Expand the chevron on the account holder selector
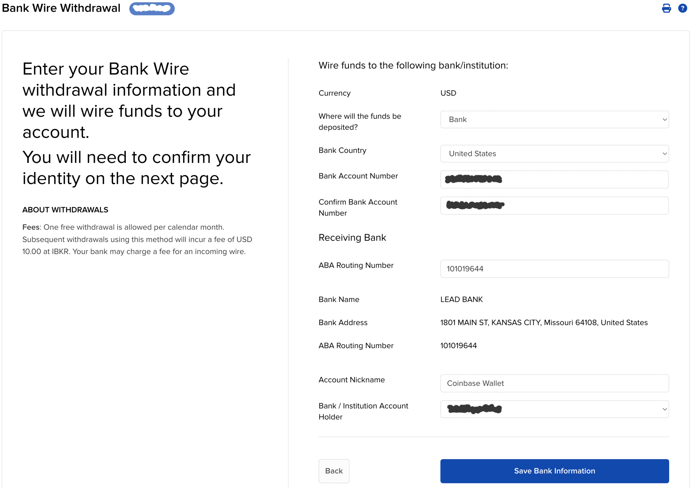This screenshot has height=488, width=691. pos(665,409)
